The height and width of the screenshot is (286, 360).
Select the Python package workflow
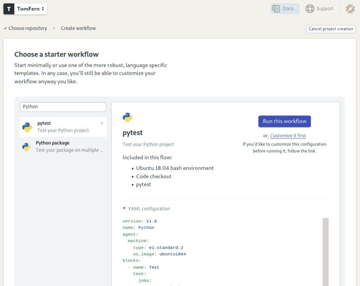click(x=63, y=146)
